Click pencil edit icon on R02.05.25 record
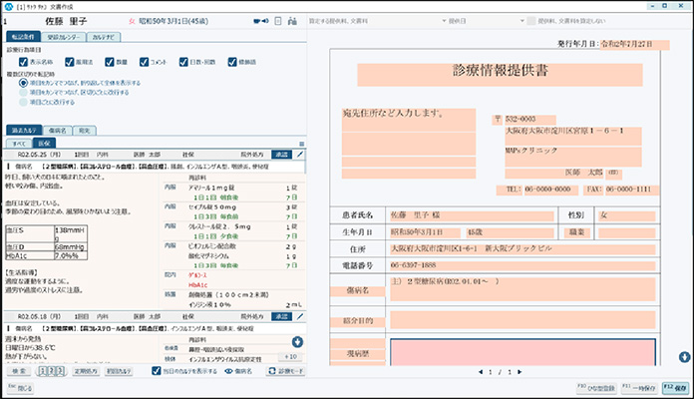This screenshot has width=694, height=399. coord(299,155)
